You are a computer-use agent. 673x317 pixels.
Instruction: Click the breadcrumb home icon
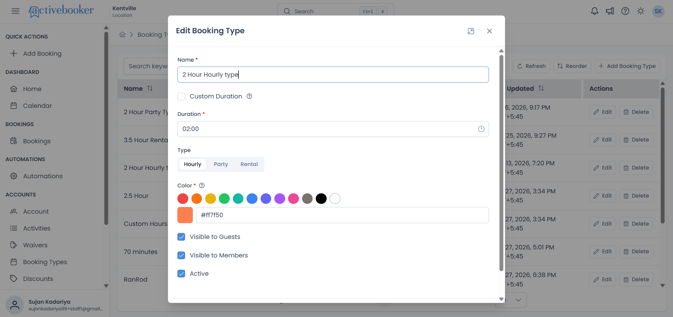[122, 34]
